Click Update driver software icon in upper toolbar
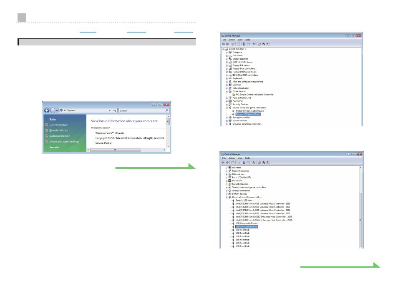This screenshot has height=281, width=398. point(259,44)
